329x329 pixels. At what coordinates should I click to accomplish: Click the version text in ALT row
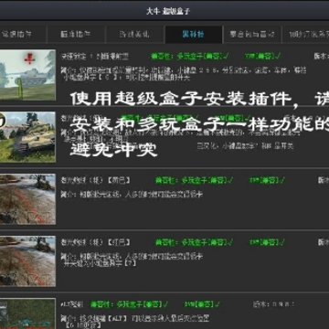(x=274, y=304)
